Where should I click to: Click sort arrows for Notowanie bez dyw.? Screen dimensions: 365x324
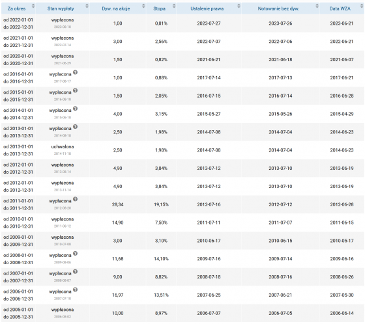point(317,6)
